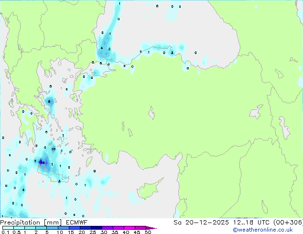Screen dimensions: 303x234
Task: Click the island of Cyprus on the map
Action: 149,189
